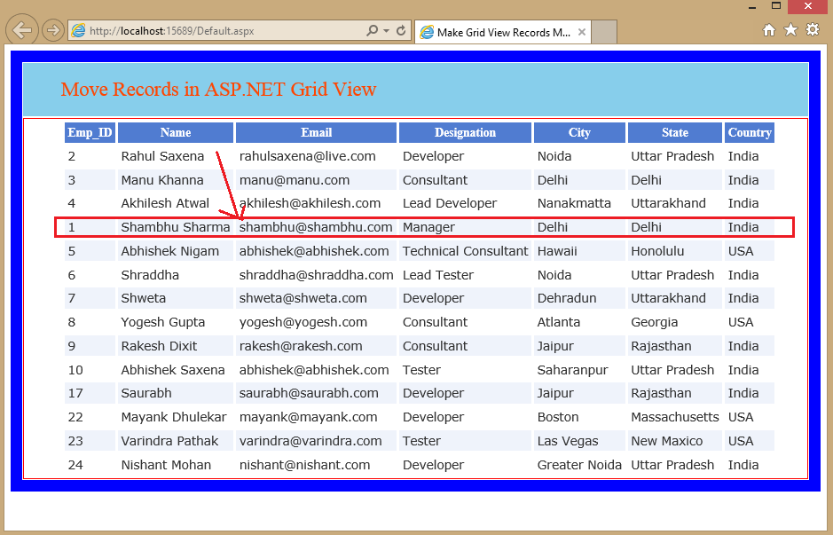Select the Shweta name cell
Image resolution: width=833 pixels, height=535 pixels.
click(x=176, y=299)
